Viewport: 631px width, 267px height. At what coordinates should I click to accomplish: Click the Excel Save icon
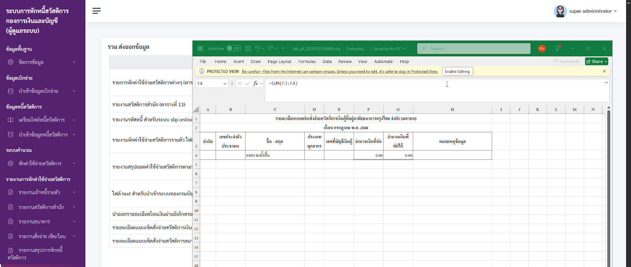point(248,48)
